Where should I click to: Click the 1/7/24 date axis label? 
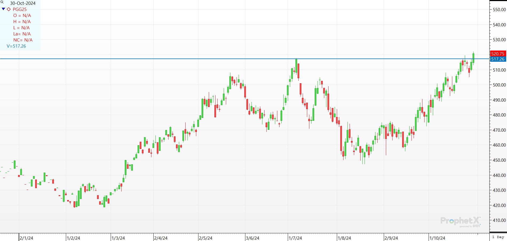coord(295,238)
